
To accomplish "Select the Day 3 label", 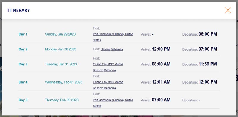I will point(23,64).
